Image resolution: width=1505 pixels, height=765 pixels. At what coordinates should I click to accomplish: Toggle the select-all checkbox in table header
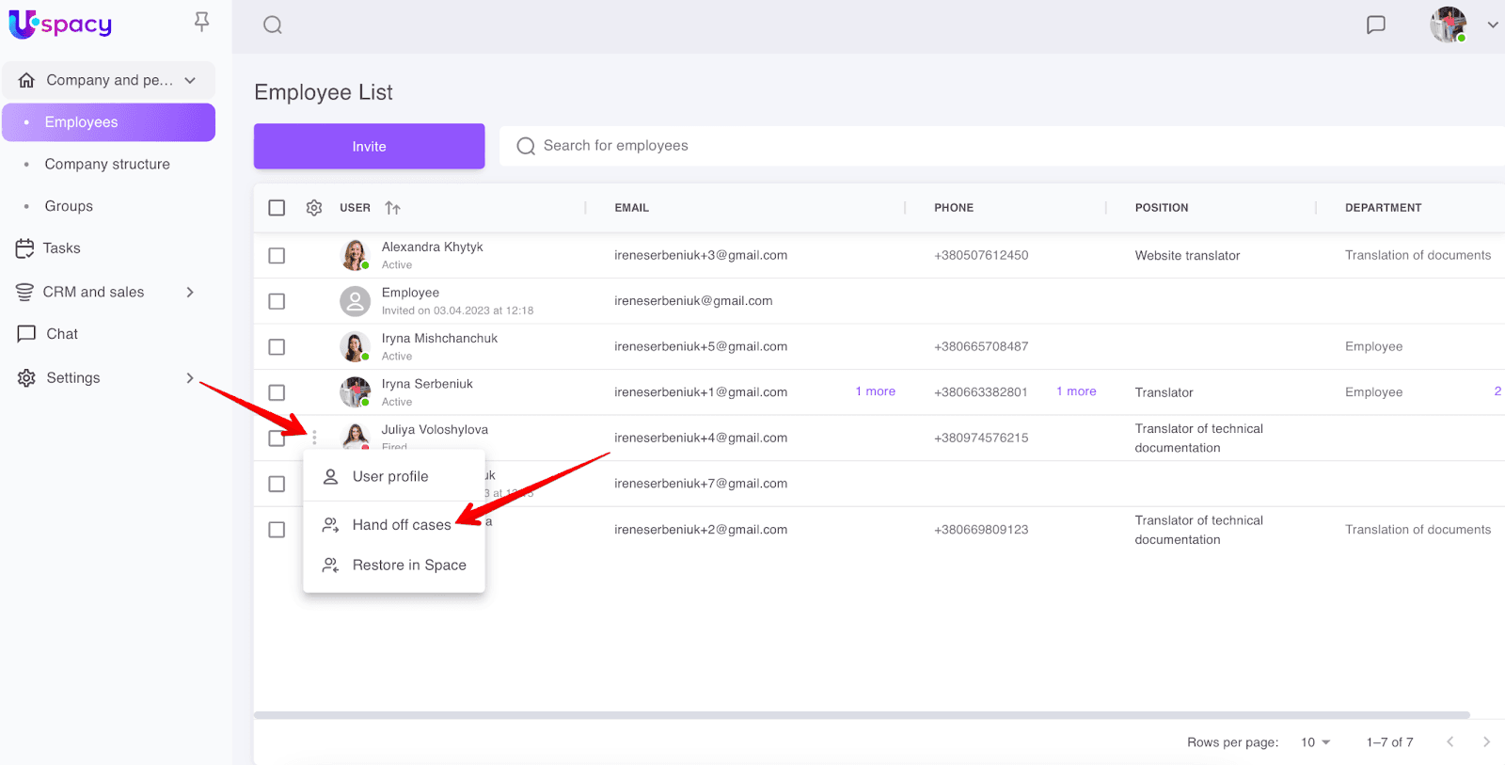[x=277, y=208]
